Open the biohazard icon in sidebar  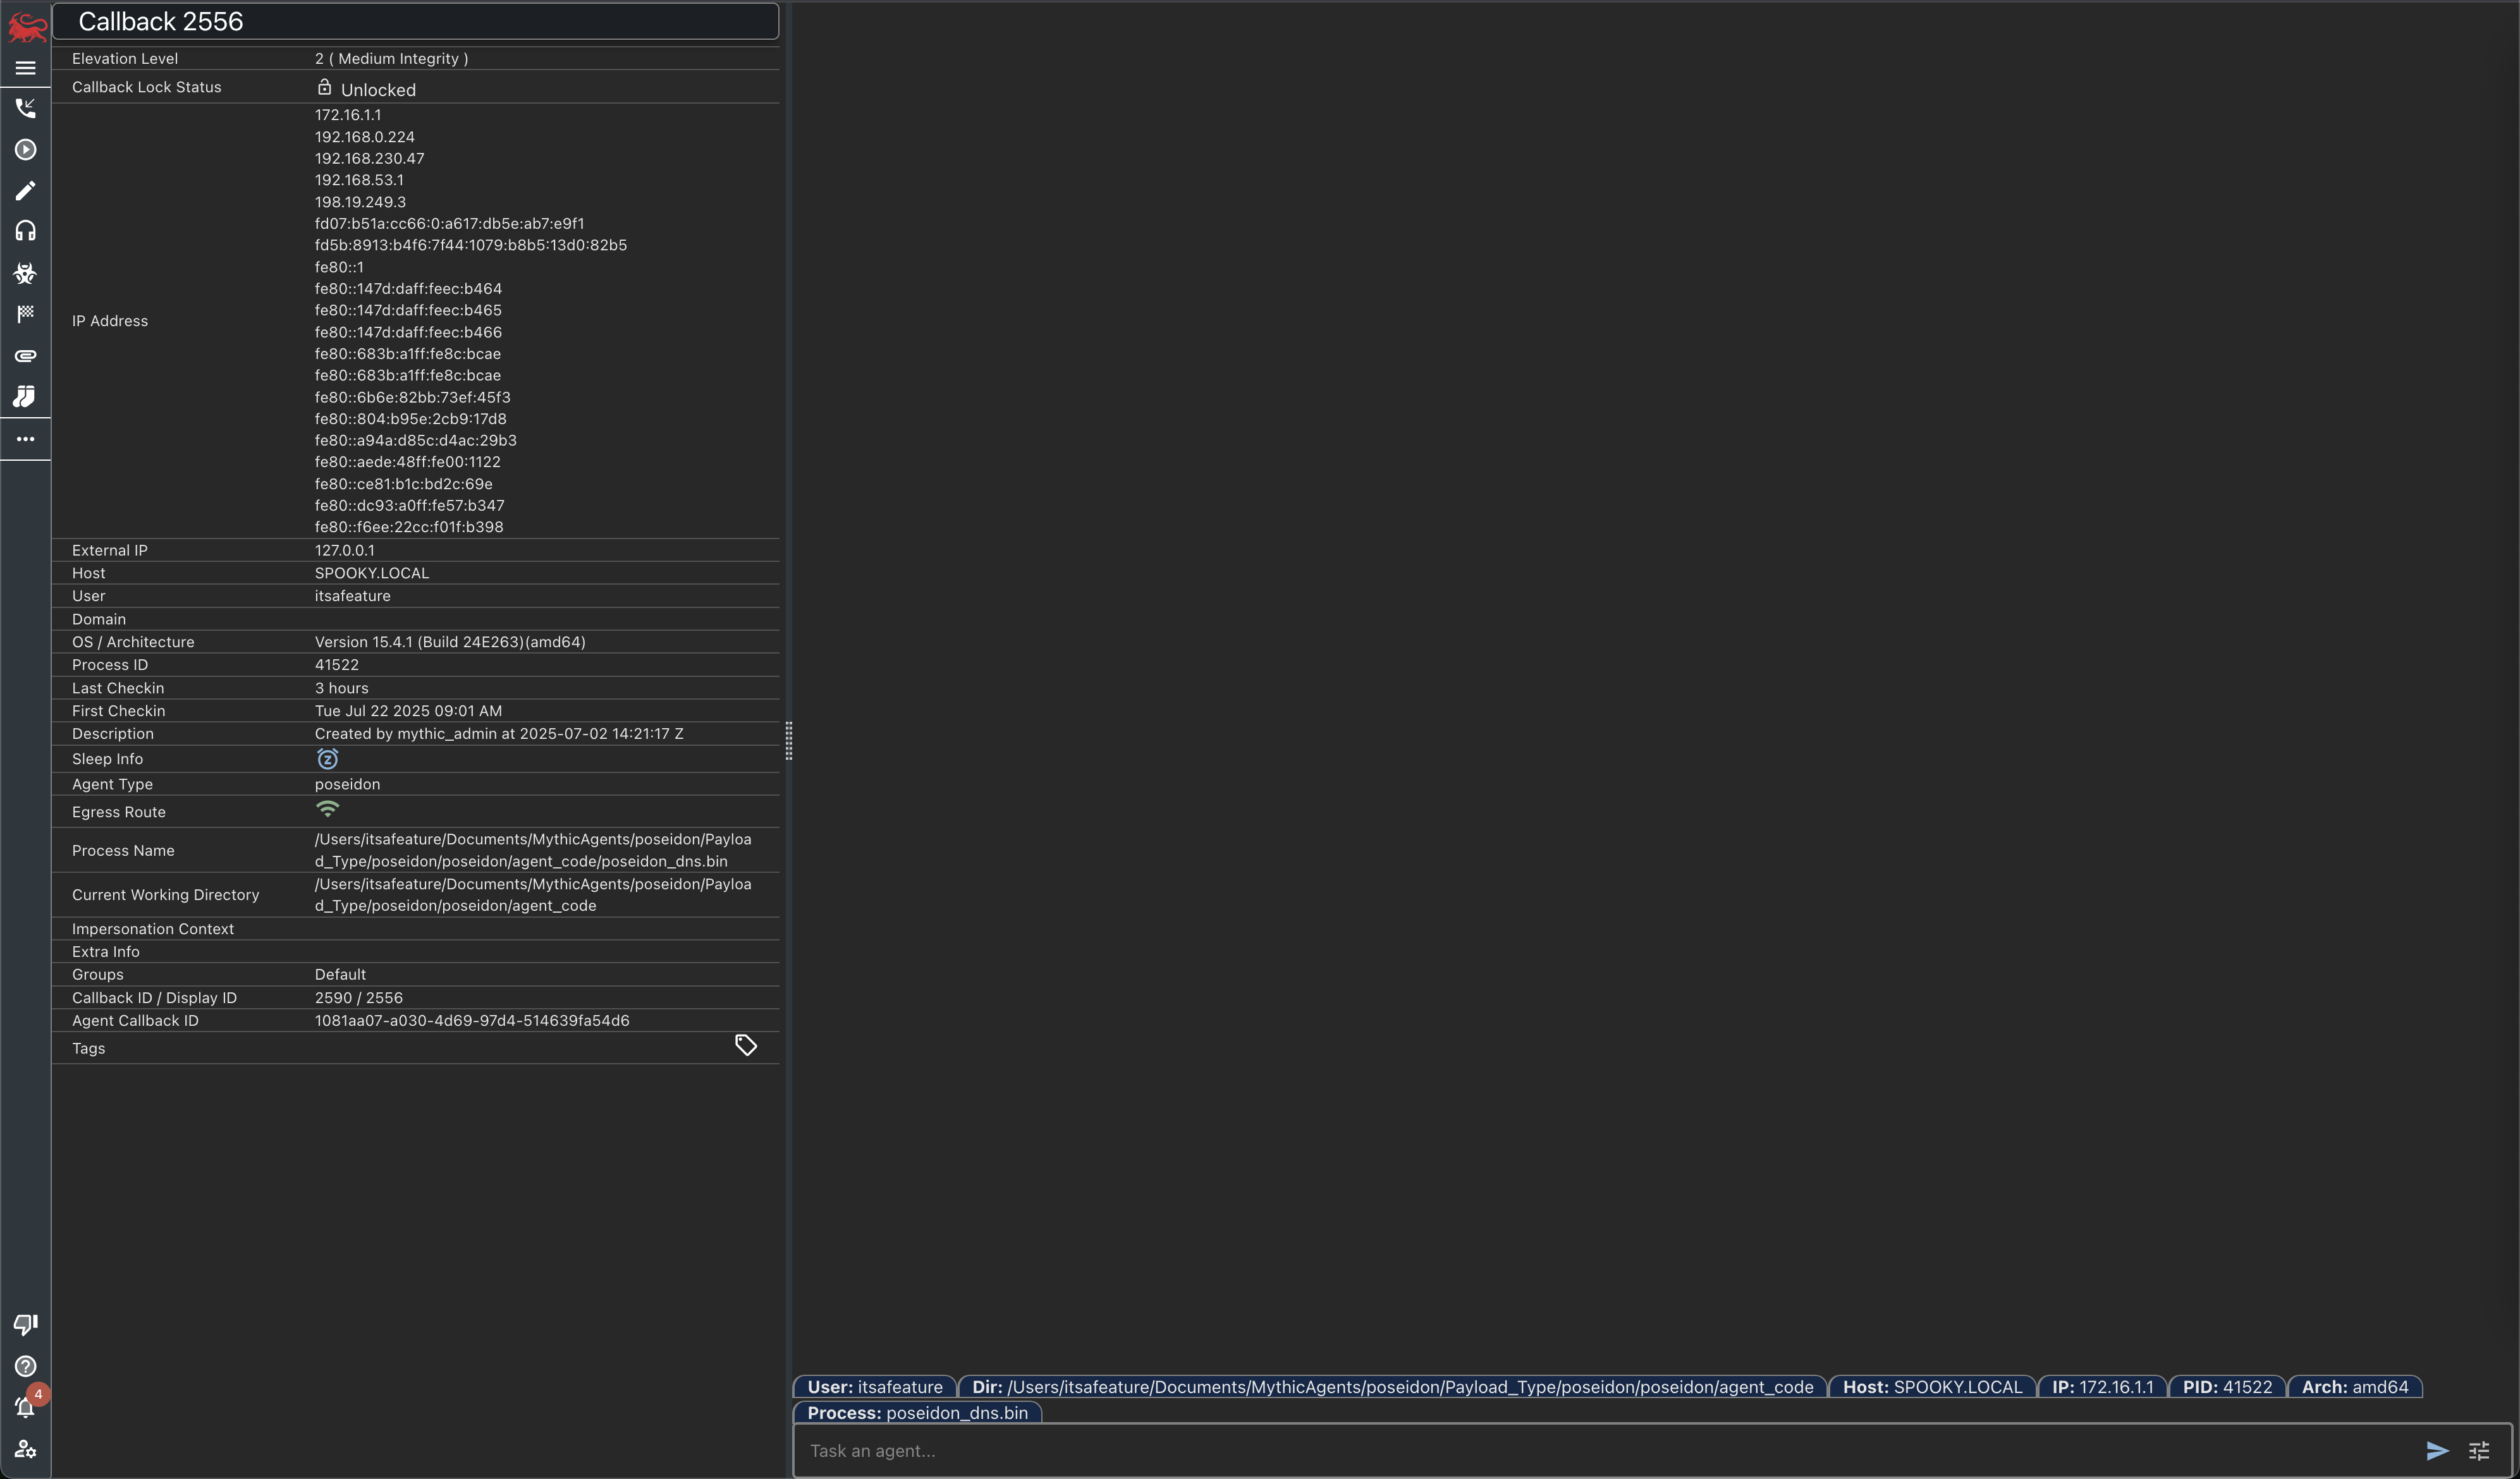[26, 273]
